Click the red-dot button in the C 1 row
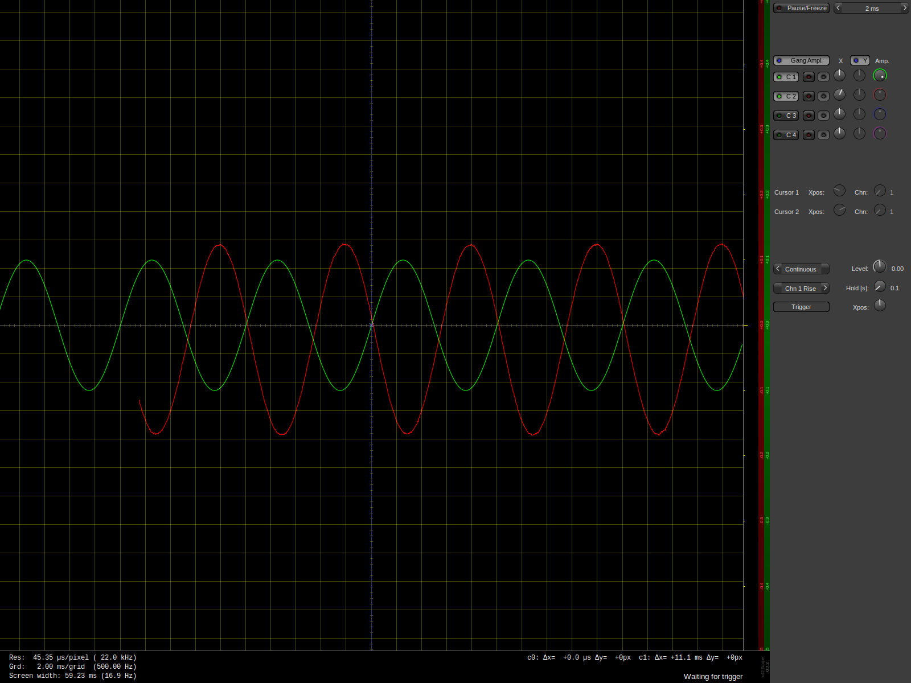911x683 pixels. pos(809,77)
